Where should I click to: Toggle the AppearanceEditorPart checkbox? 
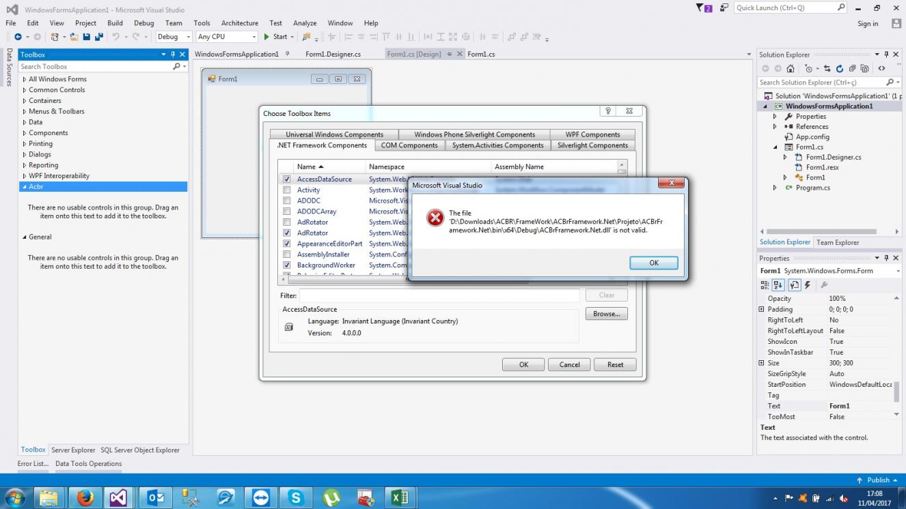point(287,244)
